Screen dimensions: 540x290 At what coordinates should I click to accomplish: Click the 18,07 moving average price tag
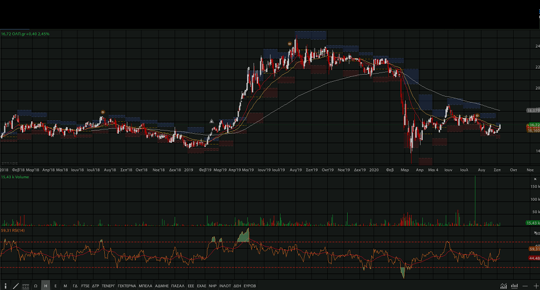pos(533,111)
